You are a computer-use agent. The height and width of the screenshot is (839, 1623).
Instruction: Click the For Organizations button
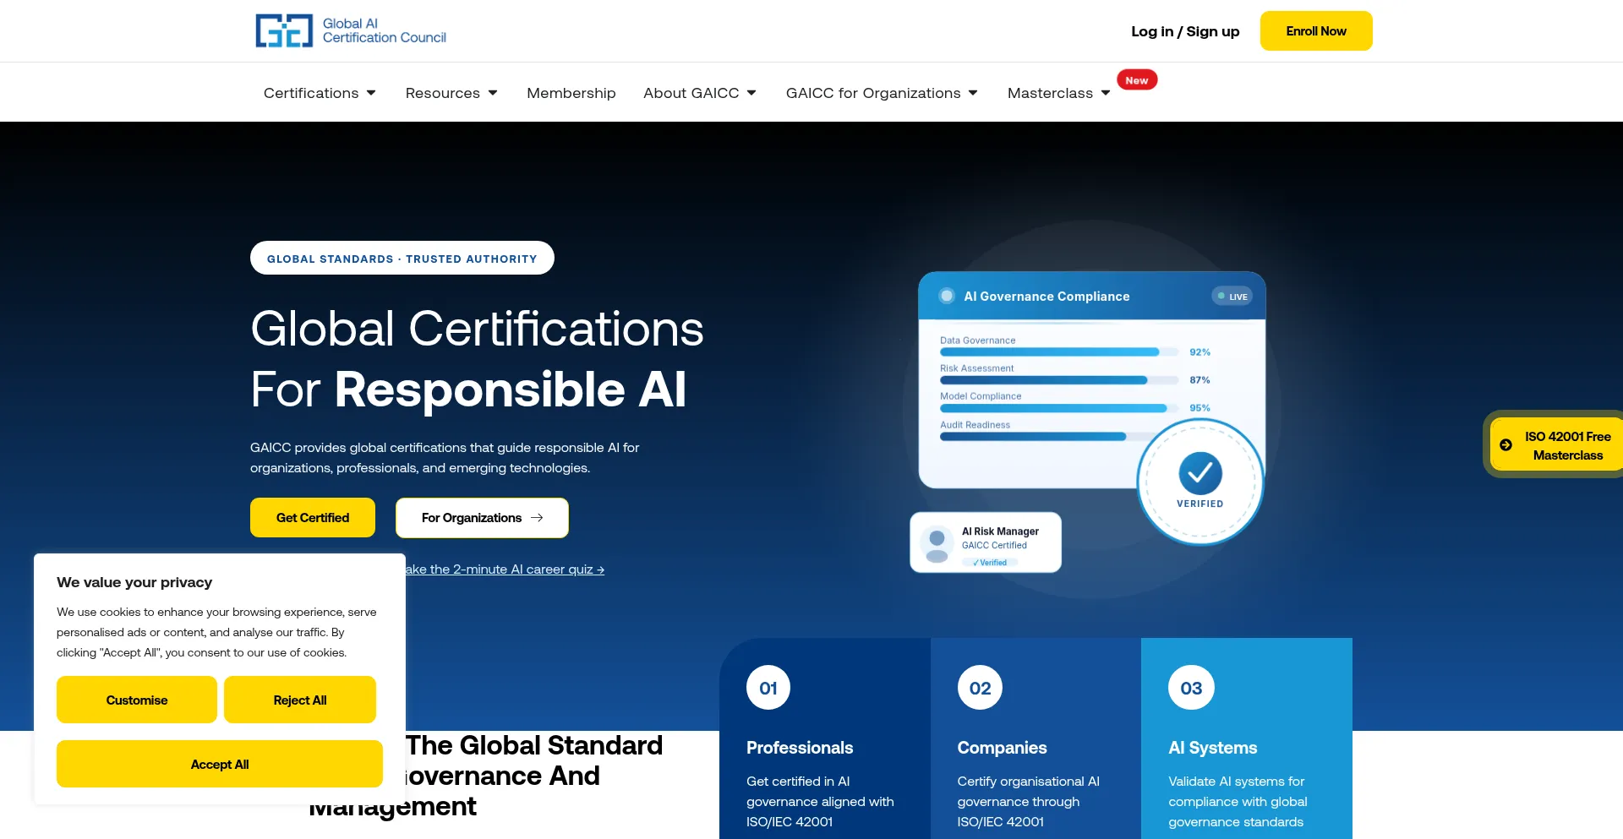pyautogui.click(x=482, y=518)
